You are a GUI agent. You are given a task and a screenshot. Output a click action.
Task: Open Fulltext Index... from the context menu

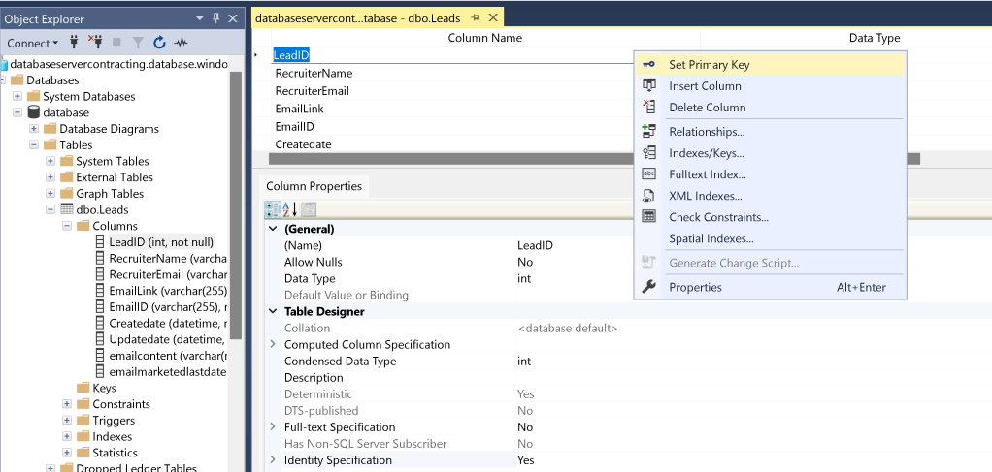(771, 174)
